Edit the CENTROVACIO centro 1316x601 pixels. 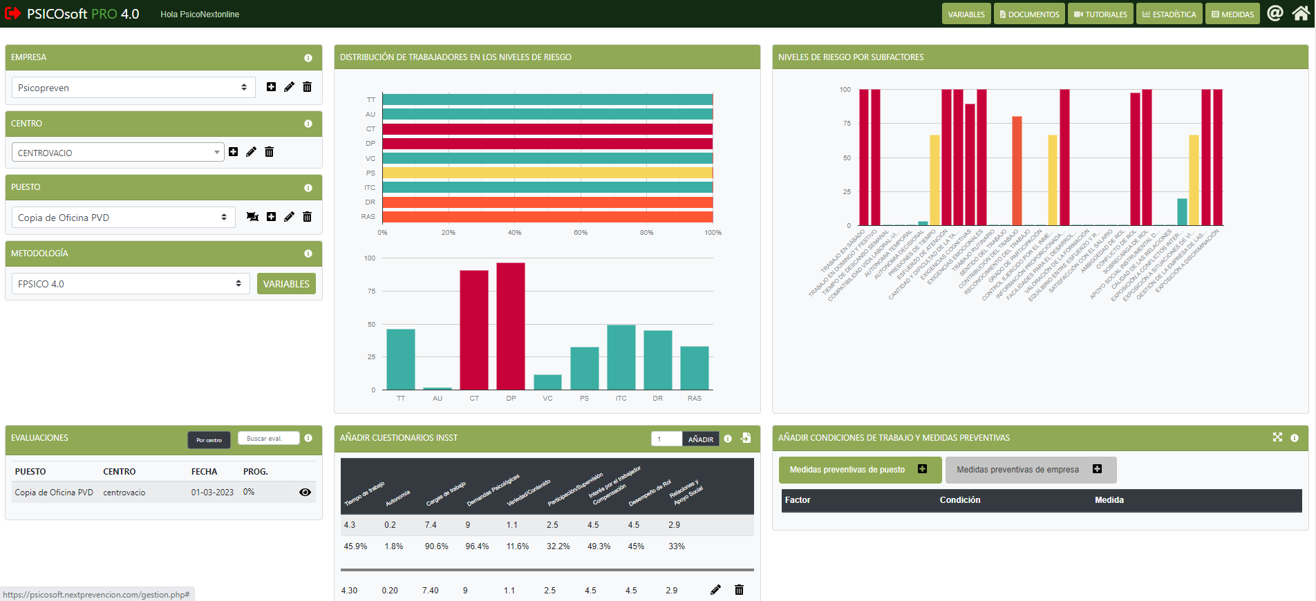[x=251, y=152]
